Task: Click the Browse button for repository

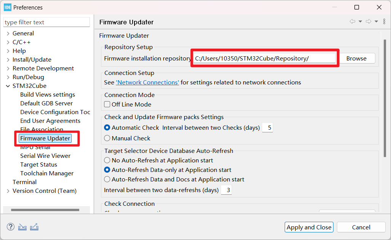Action: coord(356,59)
